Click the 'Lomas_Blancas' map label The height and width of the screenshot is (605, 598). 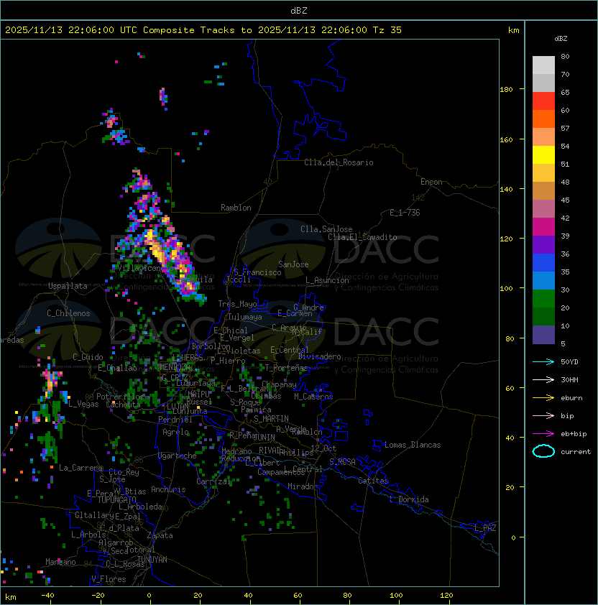[413, 445]
